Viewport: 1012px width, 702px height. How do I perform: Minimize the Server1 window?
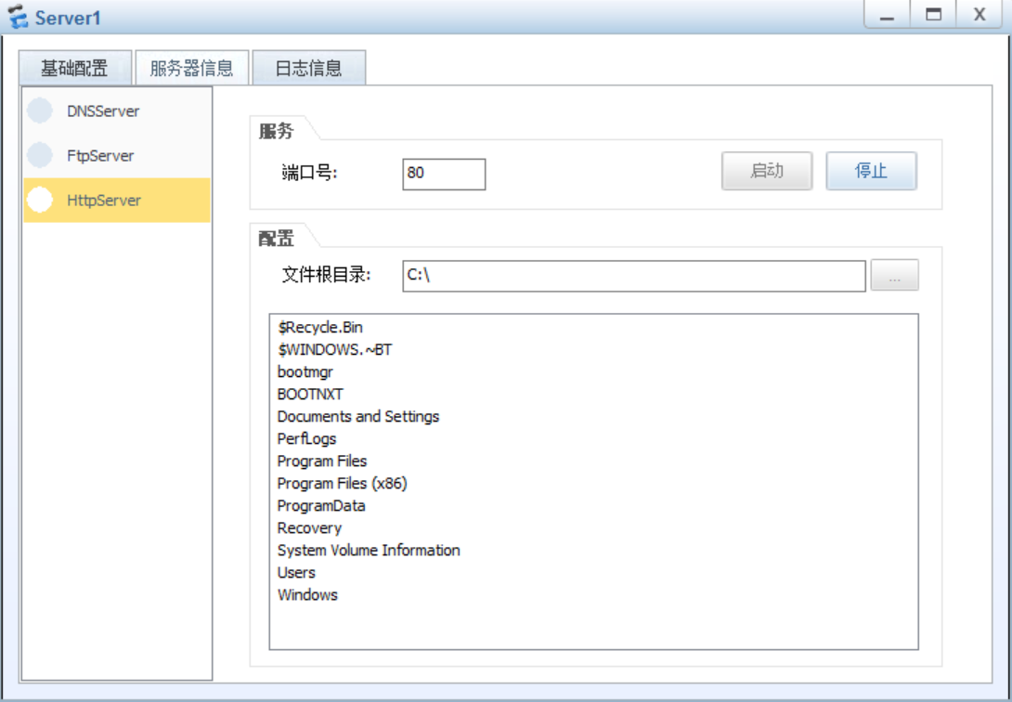point(887,14)
